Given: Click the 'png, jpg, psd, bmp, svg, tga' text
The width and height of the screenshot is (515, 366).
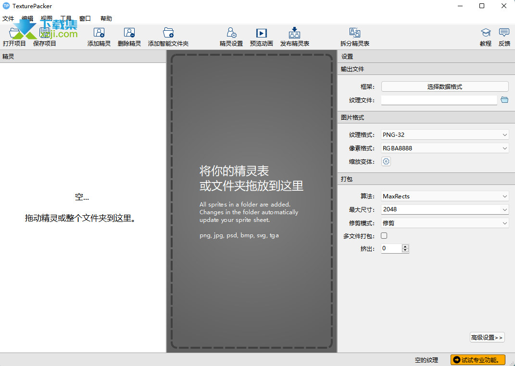Looking at the screenshot, I should point(239,235).
